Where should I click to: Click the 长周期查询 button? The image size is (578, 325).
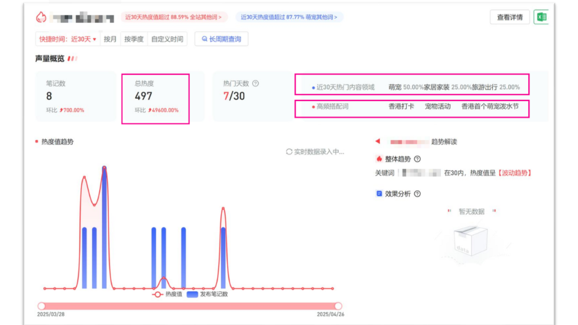click(x=221, y=39)
